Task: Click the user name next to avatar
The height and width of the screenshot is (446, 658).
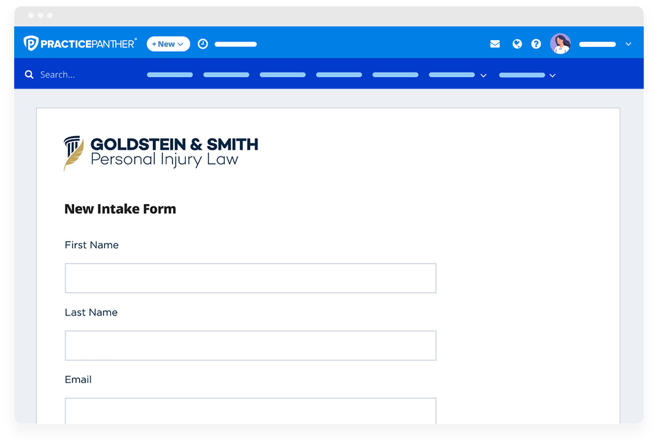Action: coord(597,45)
